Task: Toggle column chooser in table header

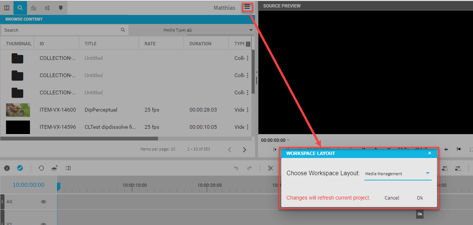Action: coord(248,44)
